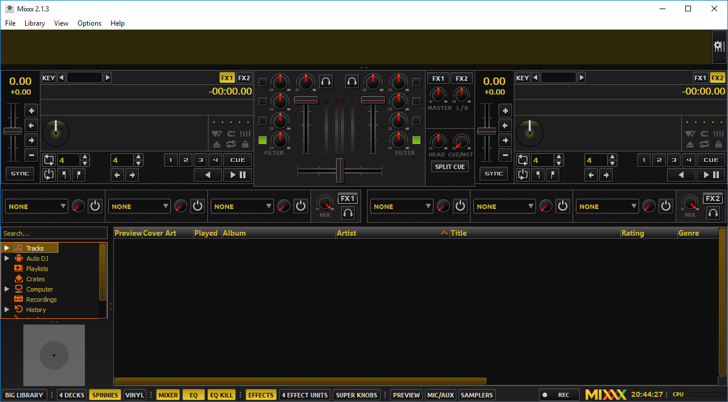Enable second FX1 effect power button
Image resolution: width=728 pixels, height=402 pixels.
pos(198,206)
